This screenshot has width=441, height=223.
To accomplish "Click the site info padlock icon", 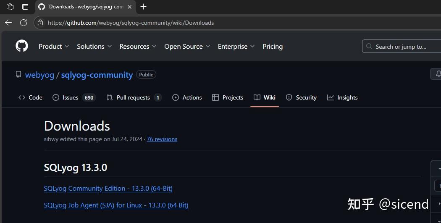I will click(40, 23).
